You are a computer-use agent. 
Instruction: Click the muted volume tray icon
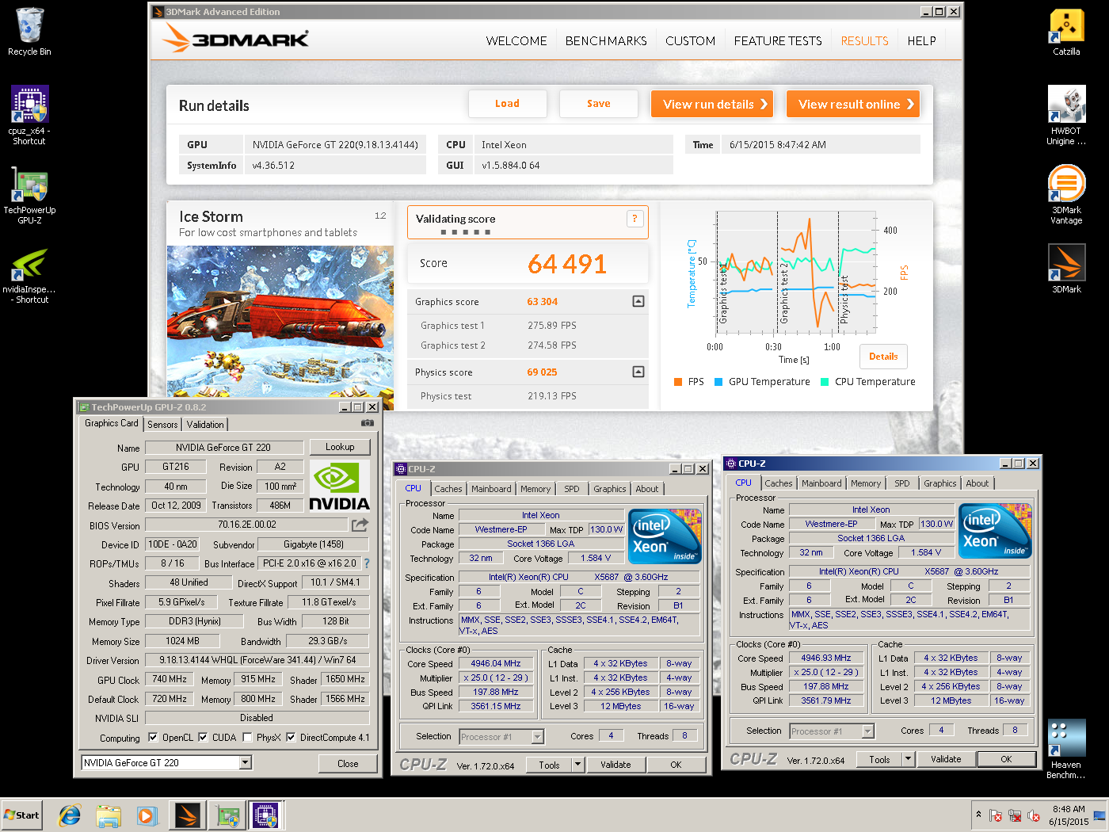click(1034, 815)
